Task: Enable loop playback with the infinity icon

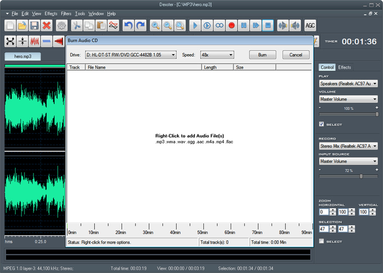Action: (219, 25)
